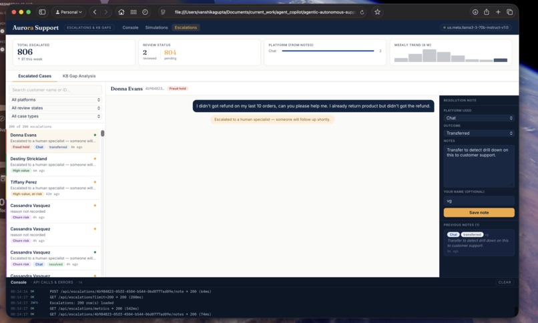
Task: Open the Personal profile dropdown
Action: (x=69, y=12)
